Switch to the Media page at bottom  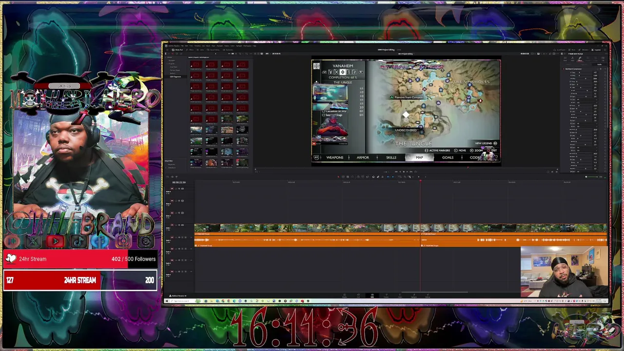345,296
